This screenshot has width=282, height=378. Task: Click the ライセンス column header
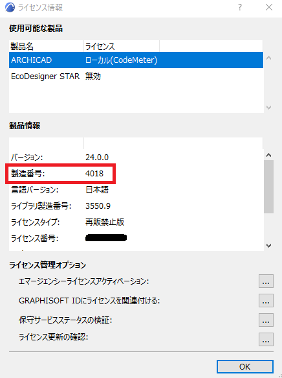[x=122, y=46]
